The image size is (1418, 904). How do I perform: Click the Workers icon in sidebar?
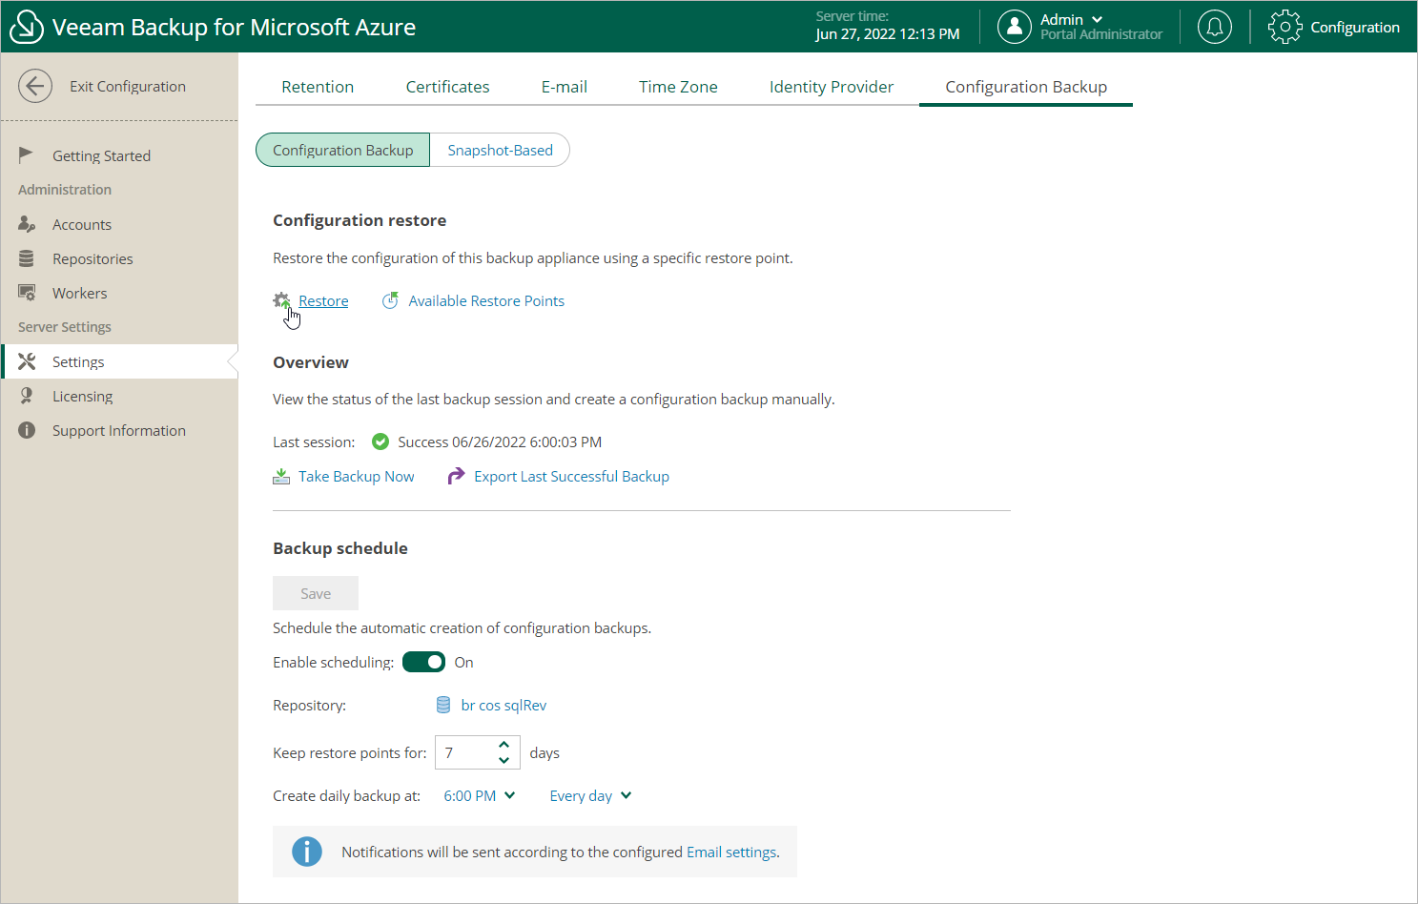tap(27, 293)
